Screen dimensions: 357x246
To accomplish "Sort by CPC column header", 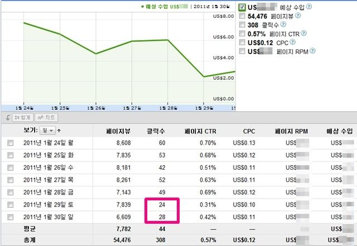I will point(249,131).
